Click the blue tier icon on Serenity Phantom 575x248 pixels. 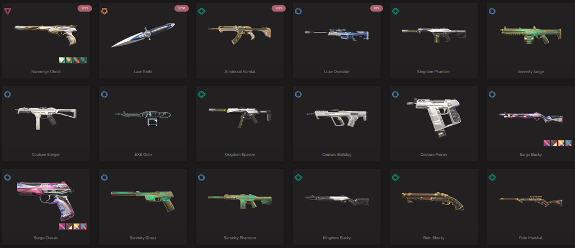pos(201,177)
